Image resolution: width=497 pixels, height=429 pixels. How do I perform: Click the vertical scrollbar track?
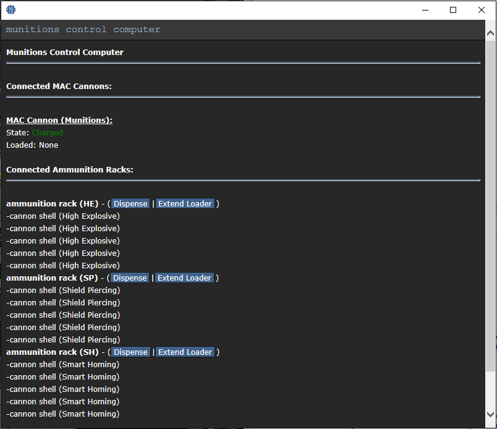coord(490,206)
